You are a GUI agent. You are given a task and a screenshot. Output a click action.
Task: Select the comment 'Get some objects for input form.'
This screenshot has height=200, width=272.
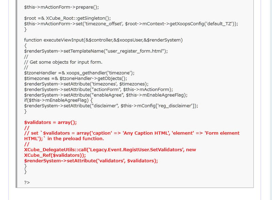tap(63, 62)
